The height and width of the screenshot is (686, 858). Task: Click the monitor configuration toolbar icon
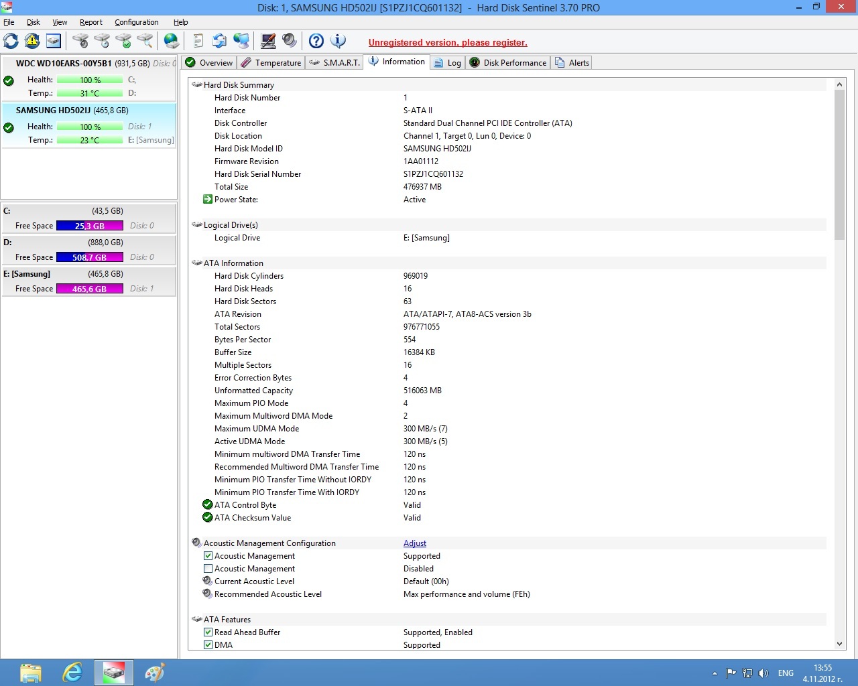pos(268,41)
